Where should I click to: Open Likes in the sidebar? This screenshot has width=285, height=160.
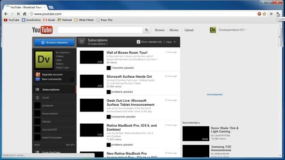[58, 60]
